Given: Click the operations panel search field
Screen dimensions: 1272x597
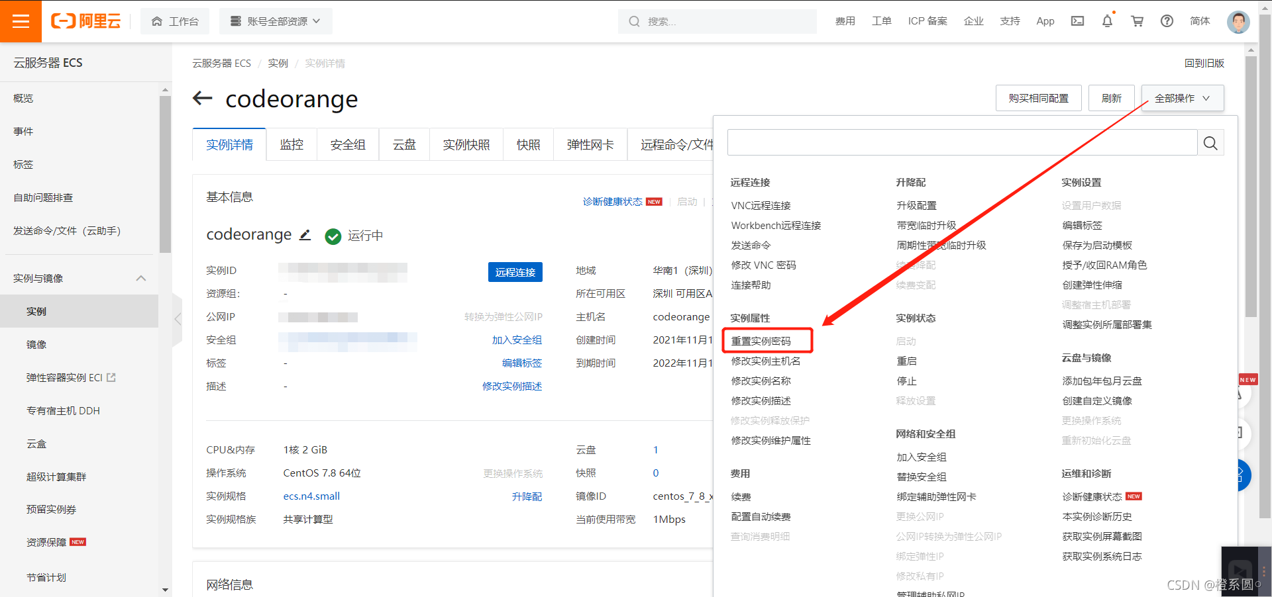Looking at the screenshot, I should coord(963,143).
